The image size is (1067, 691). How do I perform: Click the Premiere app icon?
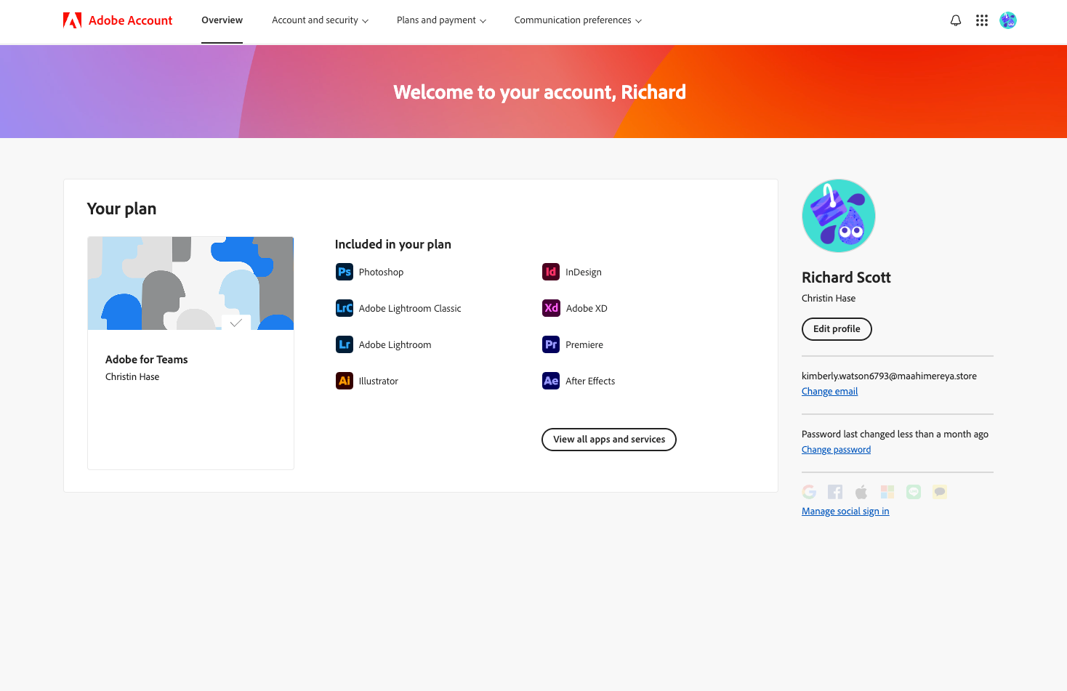(551, 344)
